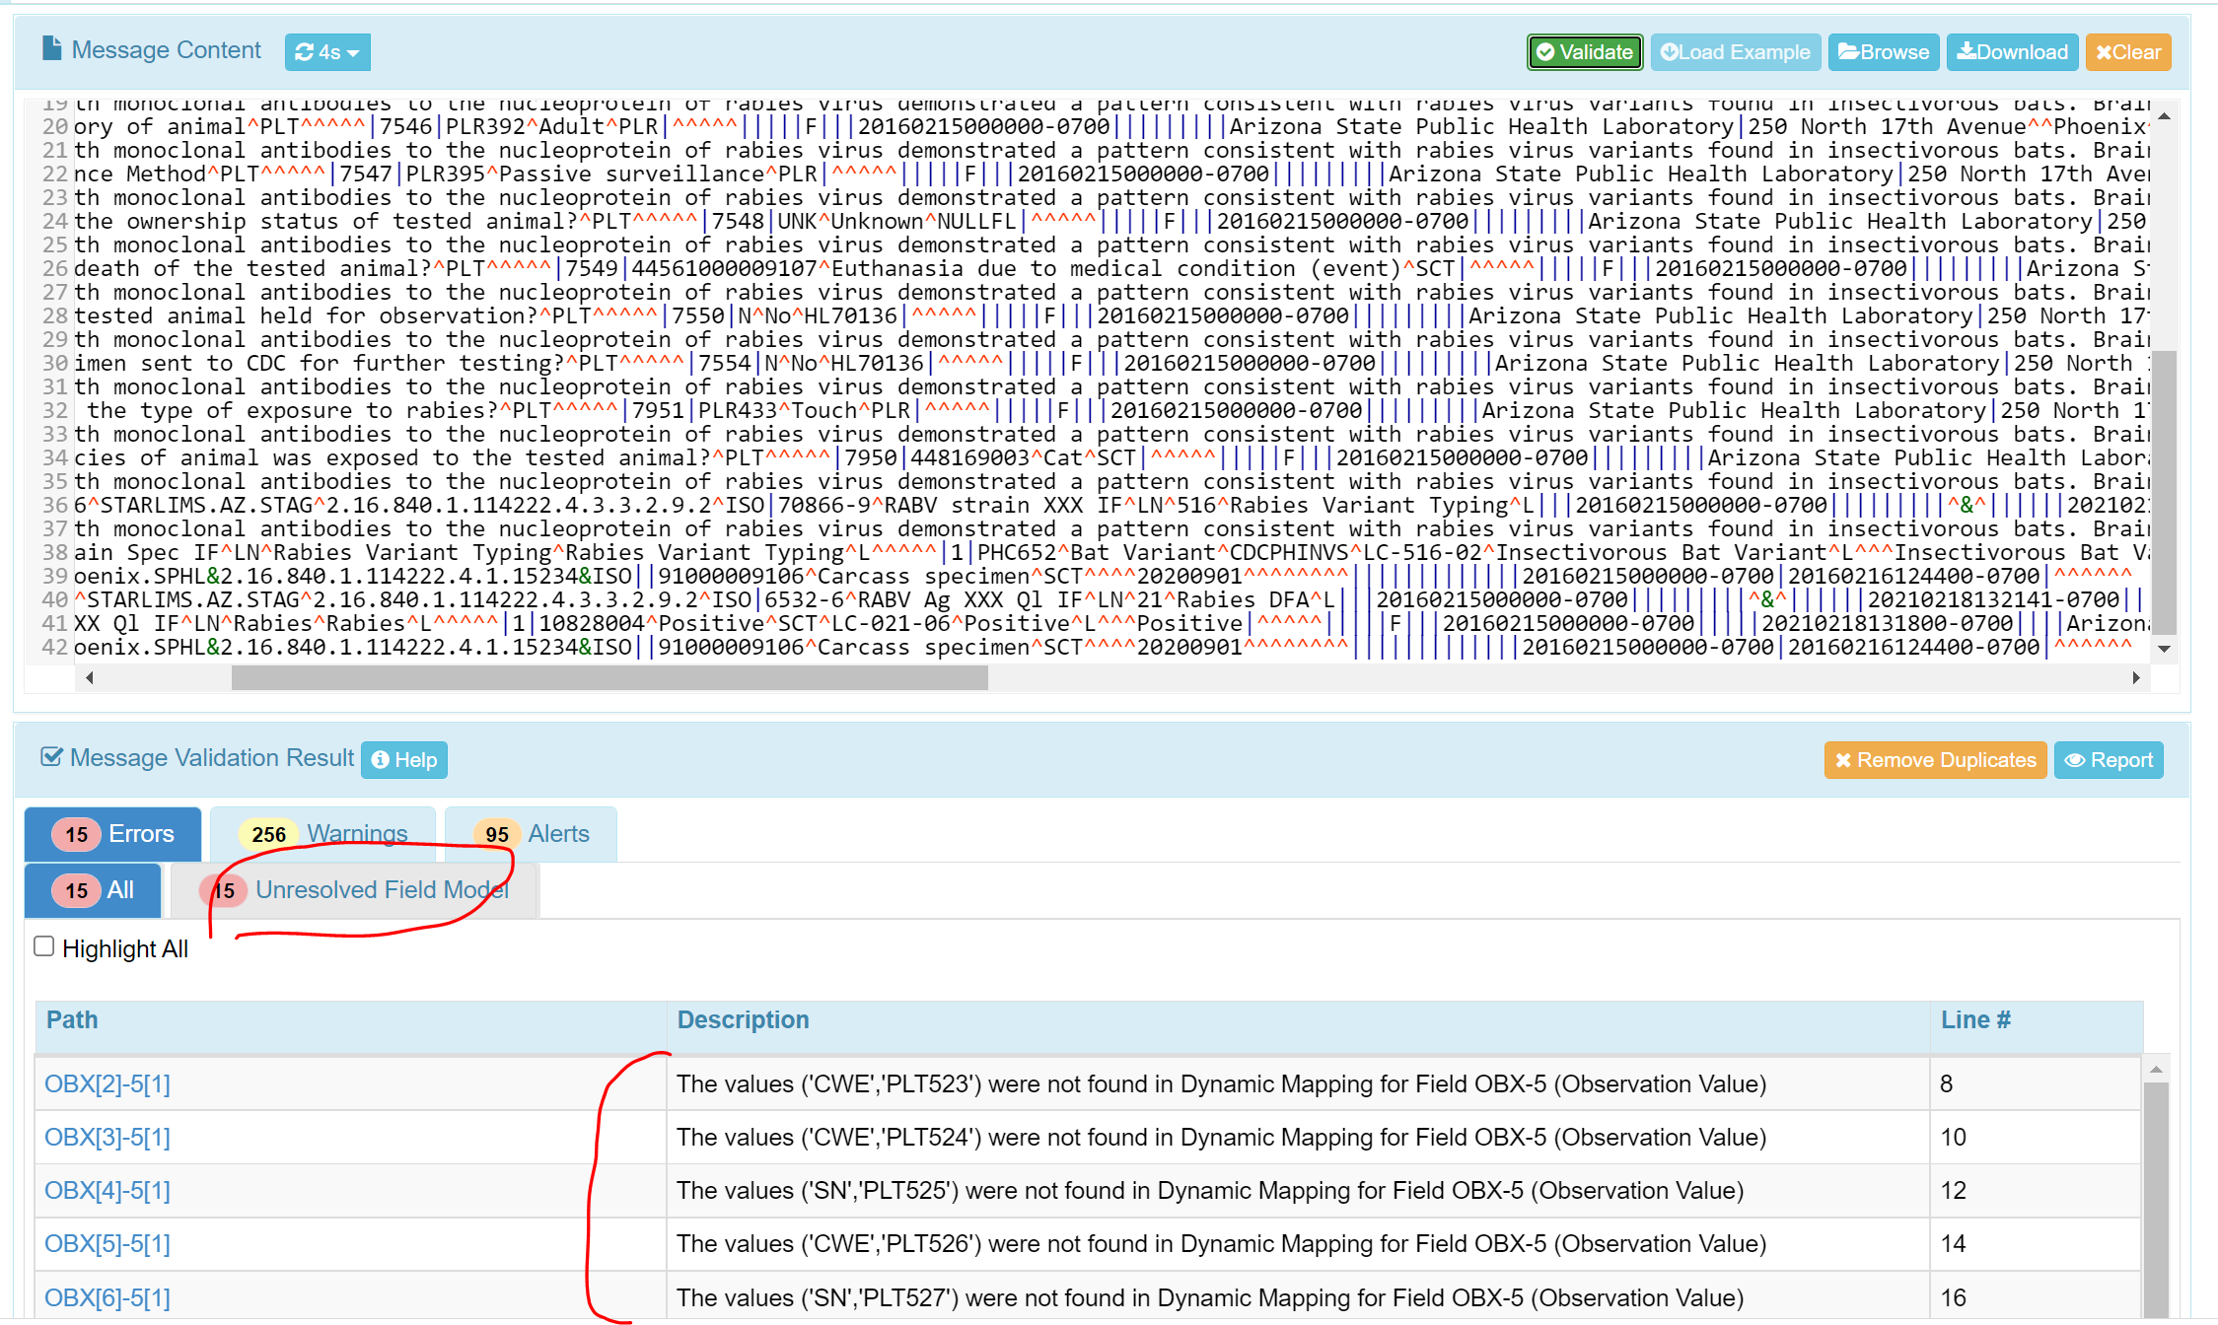
Task: Click the info icon on the Help button
Action: (381, 759)
